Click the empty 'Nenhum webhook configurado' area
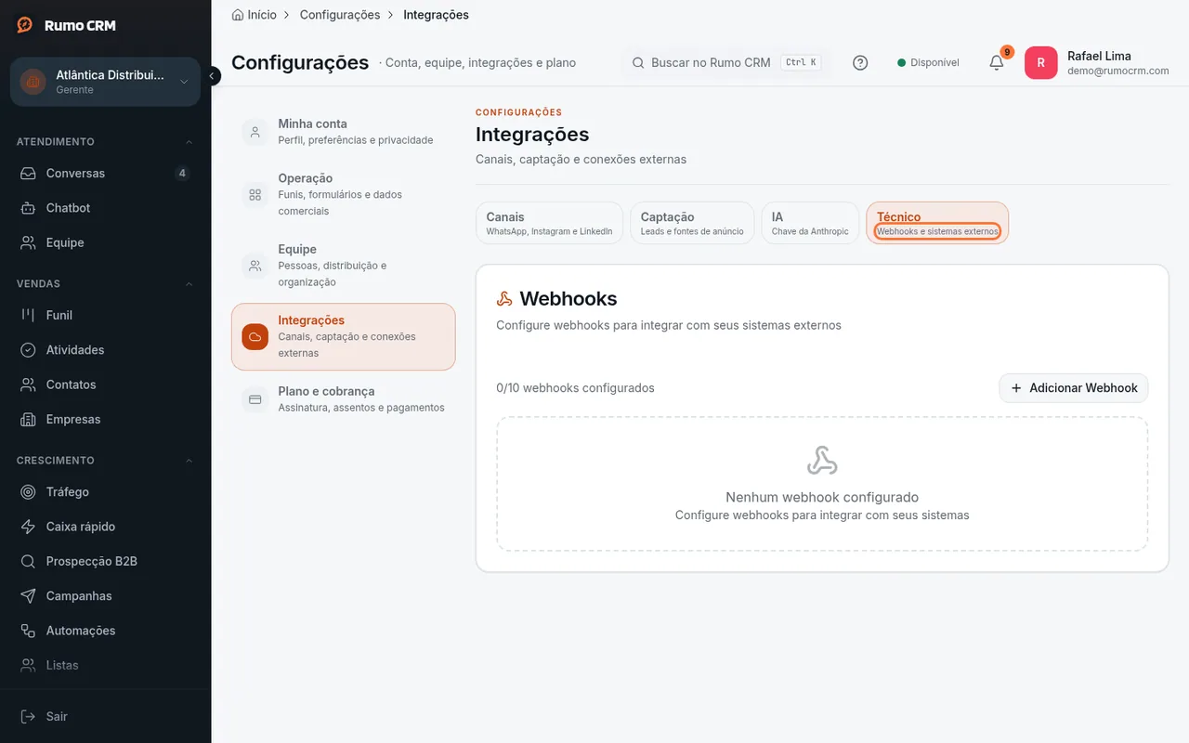Image resolution: width=1189 pixels, height=743 pixels. 822,484
